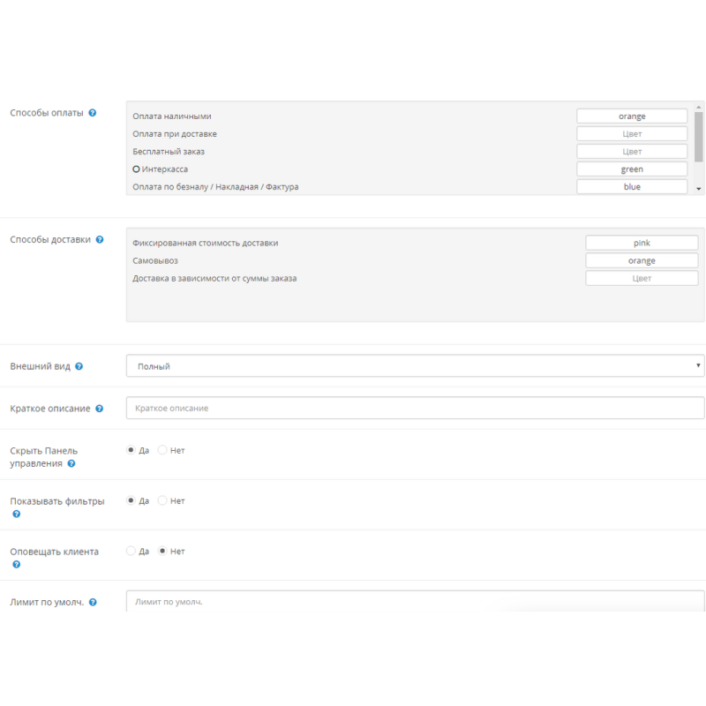Click help icon next to Внешний вид
The image size is (706, 706).
(79, 366)
